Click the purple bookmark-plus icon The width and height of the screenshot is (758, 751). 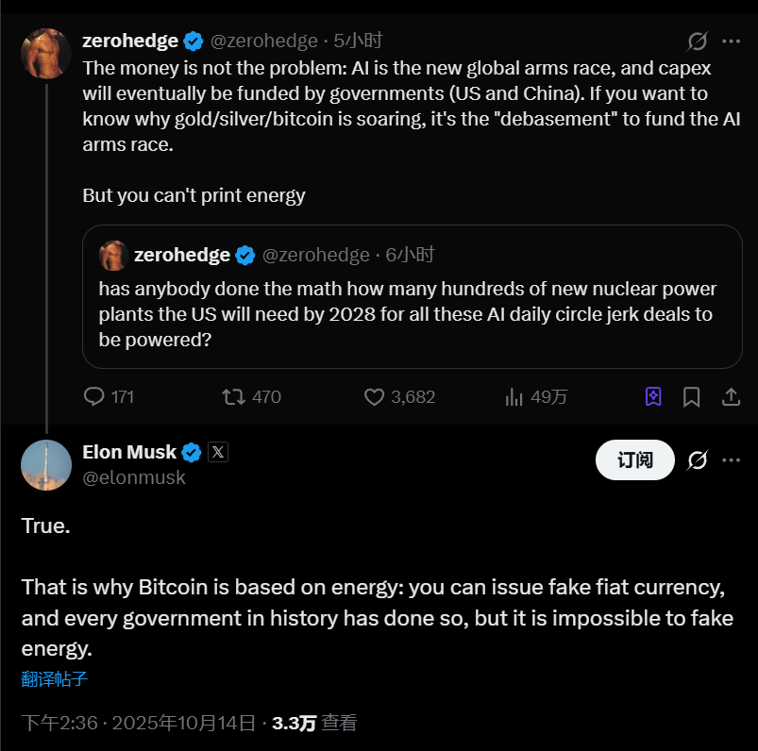(x=653, y=396)
